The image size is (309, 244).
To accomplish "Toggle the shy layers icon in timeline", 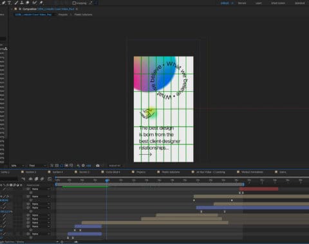I will [x=30, y=179].
